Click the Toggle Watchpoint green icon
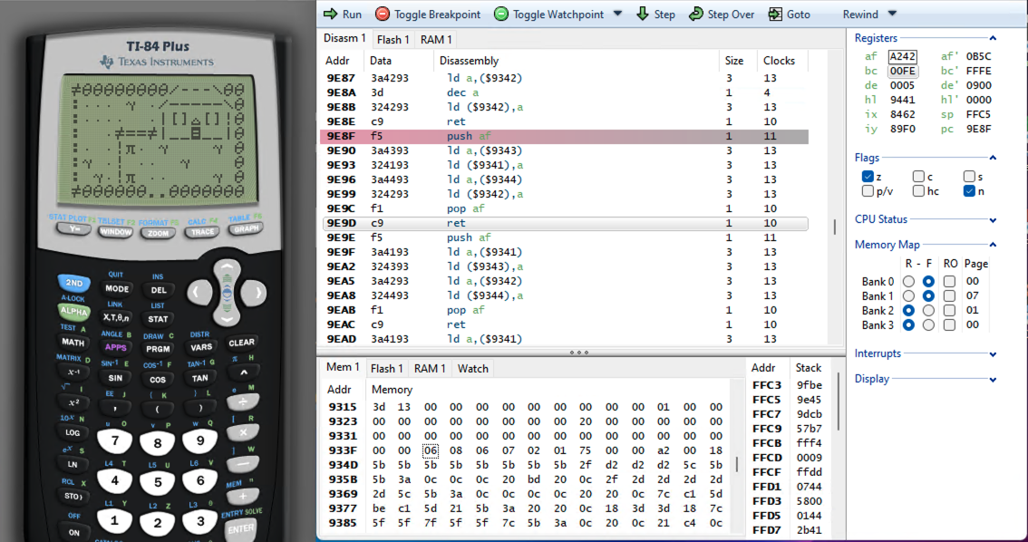 pyautogui.click(x=500, y=15)
